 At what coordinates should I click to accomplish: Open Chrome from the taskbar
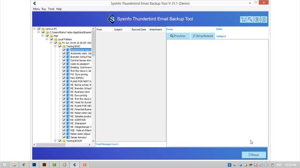(24, 165)
